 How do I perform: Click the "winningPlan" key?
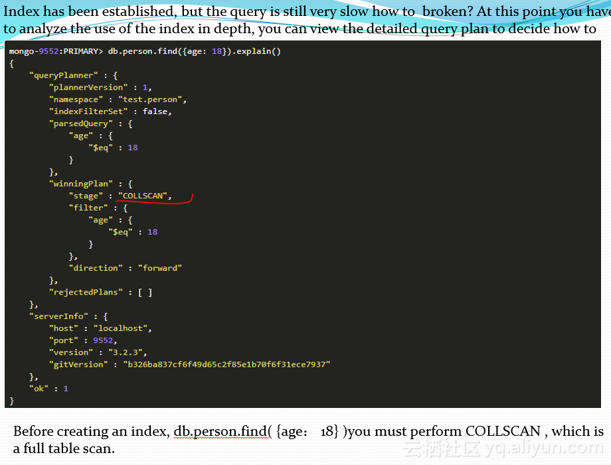(x=81, y=184)
